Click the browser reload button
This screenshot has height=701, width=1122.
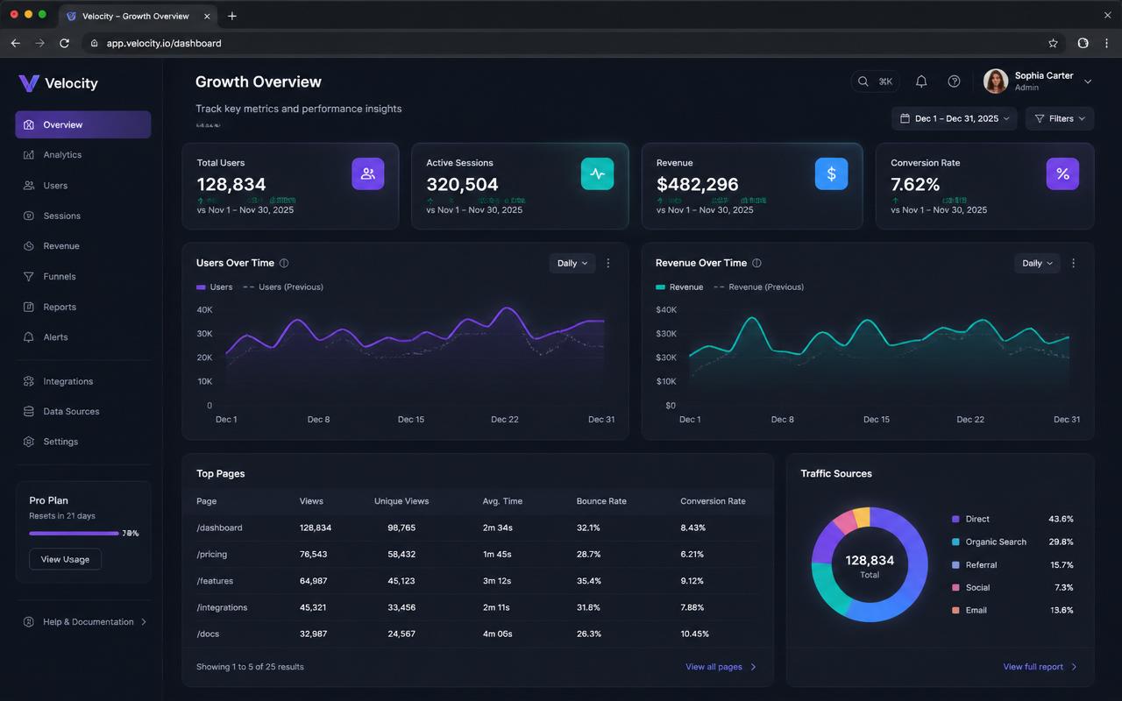tap(64, 43)
